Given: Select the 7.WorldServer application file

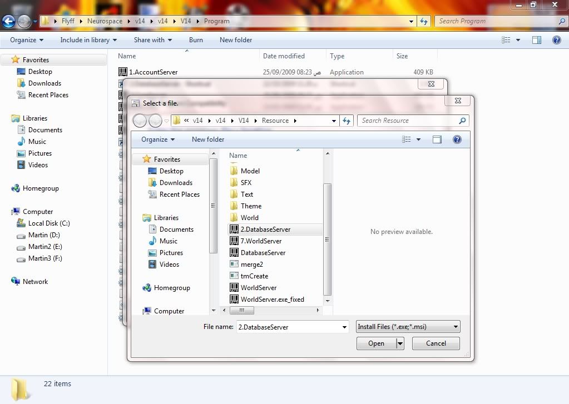Looking at the screenshot, I should (x=261, y=241).
